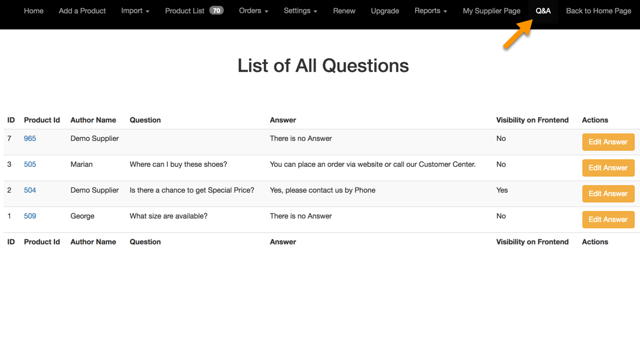Open Product List with 70 badge
Viewport: 640px width, 360px height.
coord(194,11)
